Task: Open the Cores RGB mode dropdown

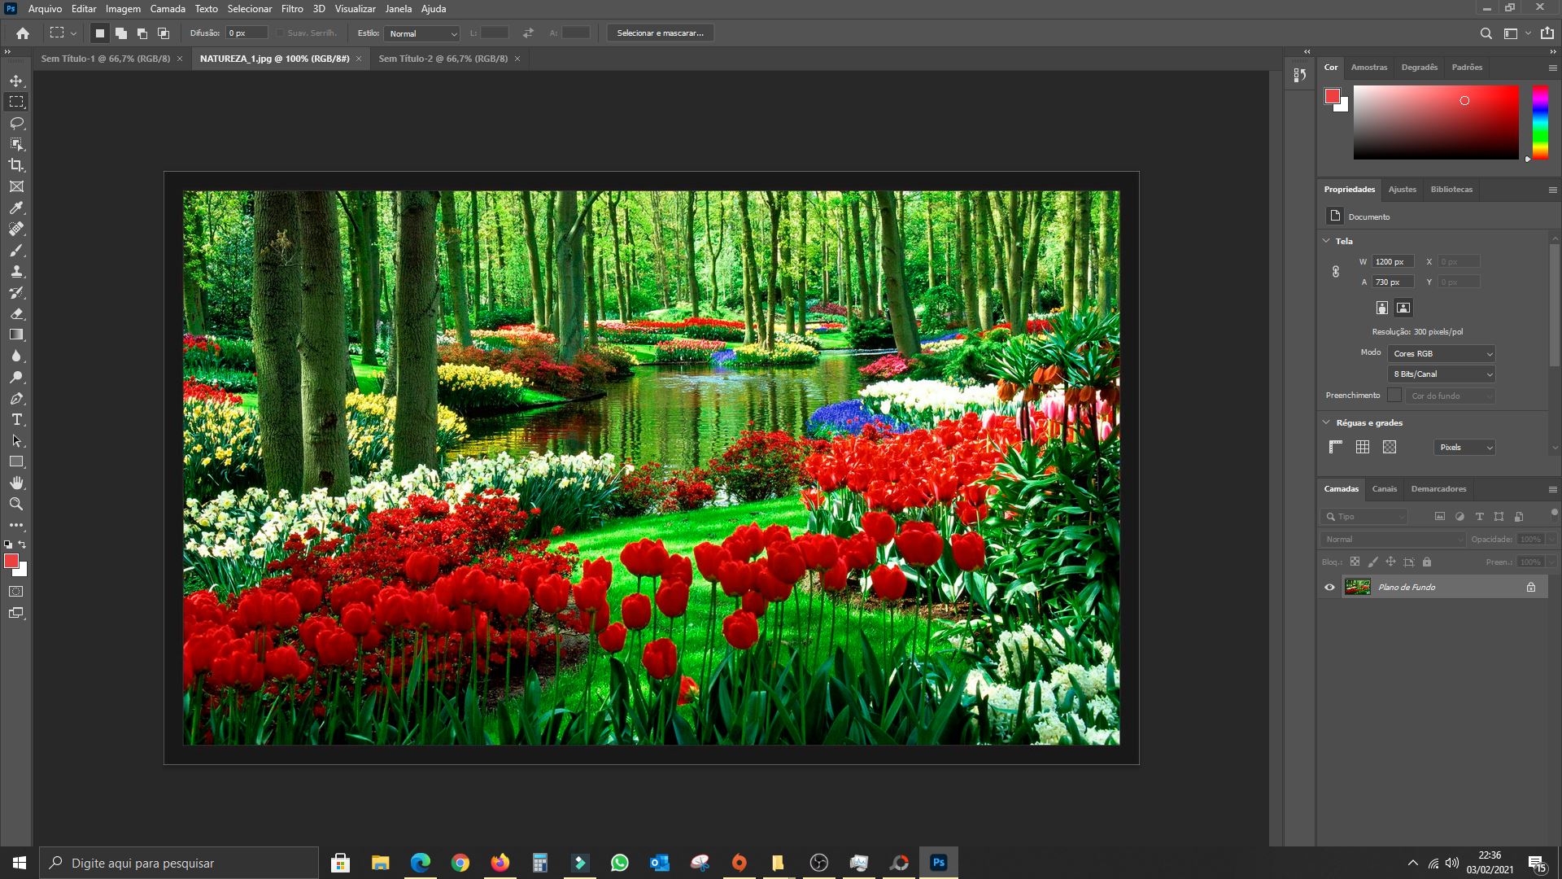Action: [x=1441, y=353]
